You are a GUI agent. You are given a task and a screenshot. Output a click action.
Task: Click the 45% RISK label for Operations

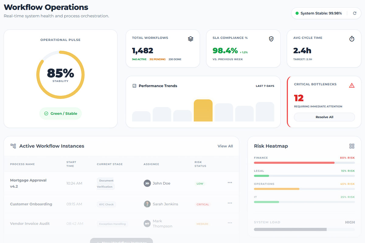(347, 184)
